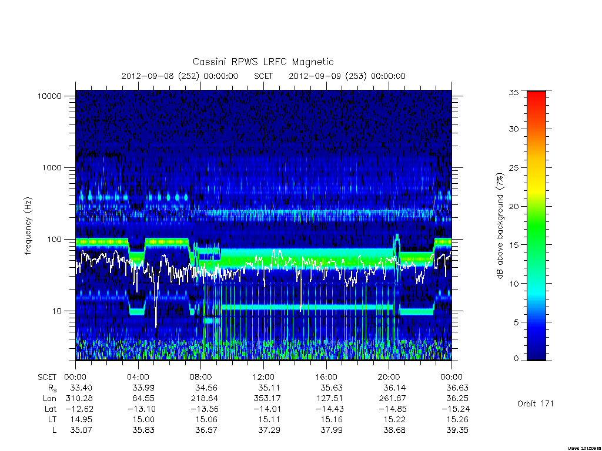
Task: Select start timestamp '2012-09-08 (252) 00:00:00'
Action: [x=180, y=76]
